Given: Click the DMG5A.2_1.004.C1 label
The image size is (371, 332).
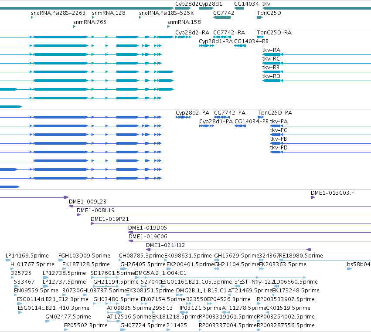Looking at the screenshot, I should point(161,273).
